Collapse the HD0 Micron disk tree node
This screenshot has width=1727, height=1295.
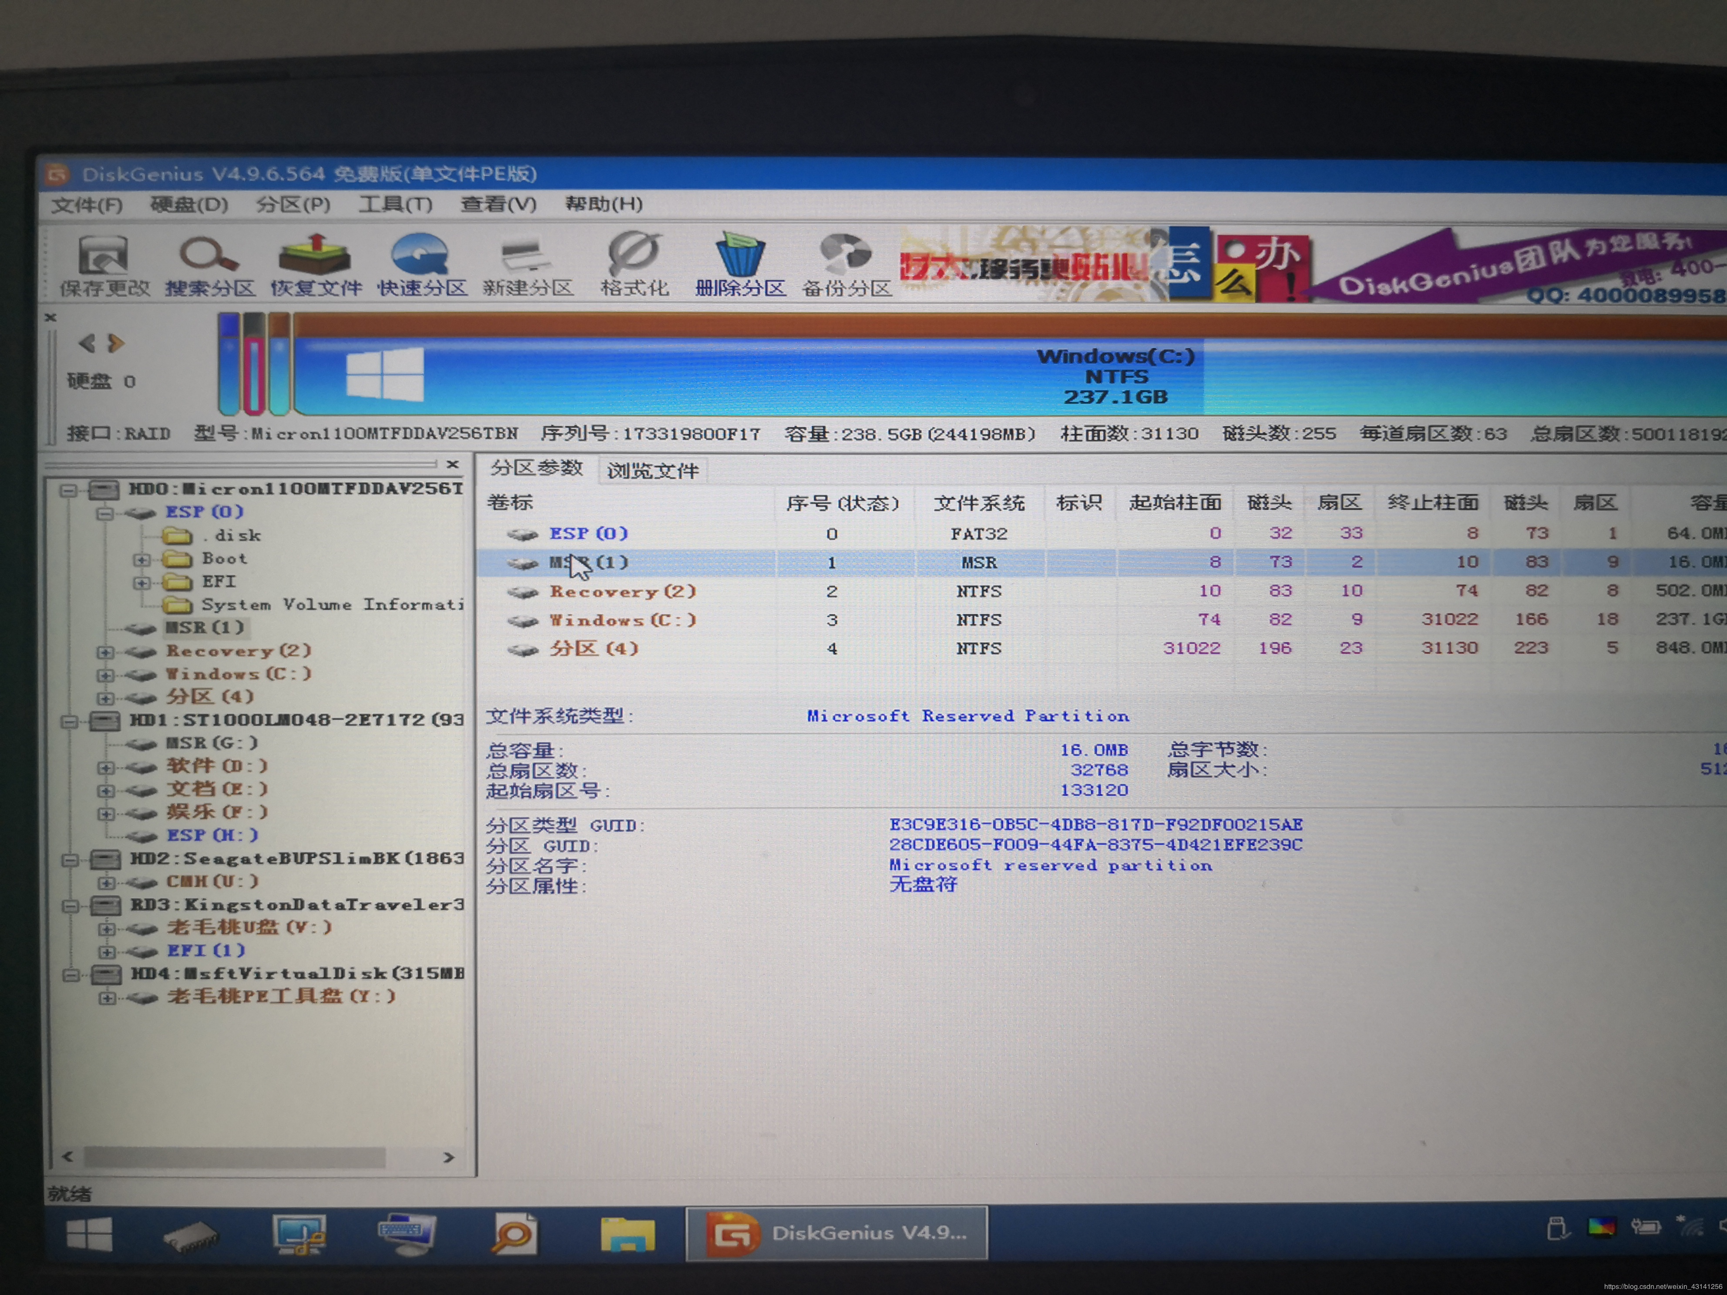click(69, 490)
